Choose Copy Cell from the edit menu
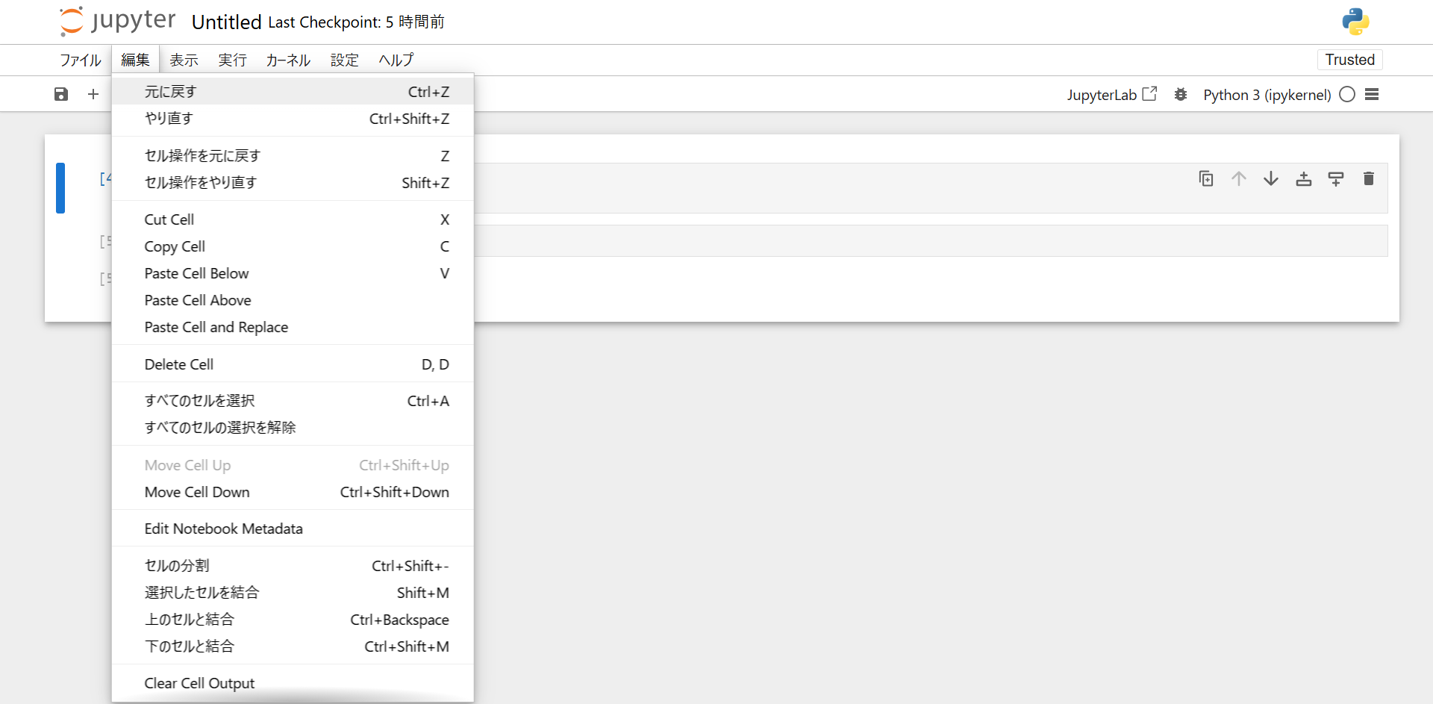 (x=175, y=246)
